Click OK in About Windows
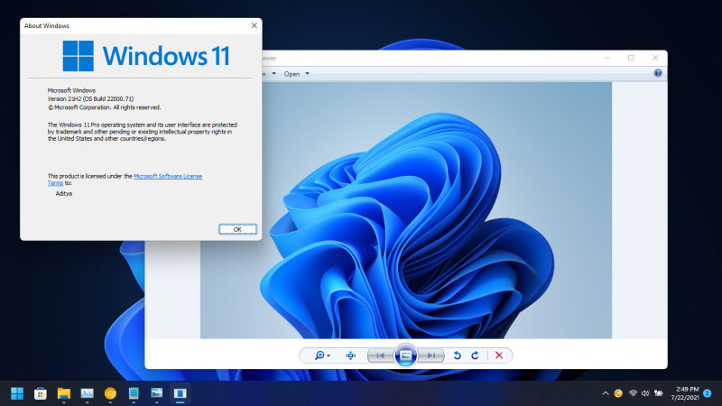The height and width of the screenshot is (406, 722). (237, 229)
